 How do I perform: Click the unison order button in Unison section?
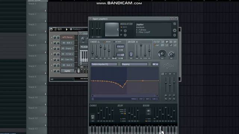[x=131, y=54]
